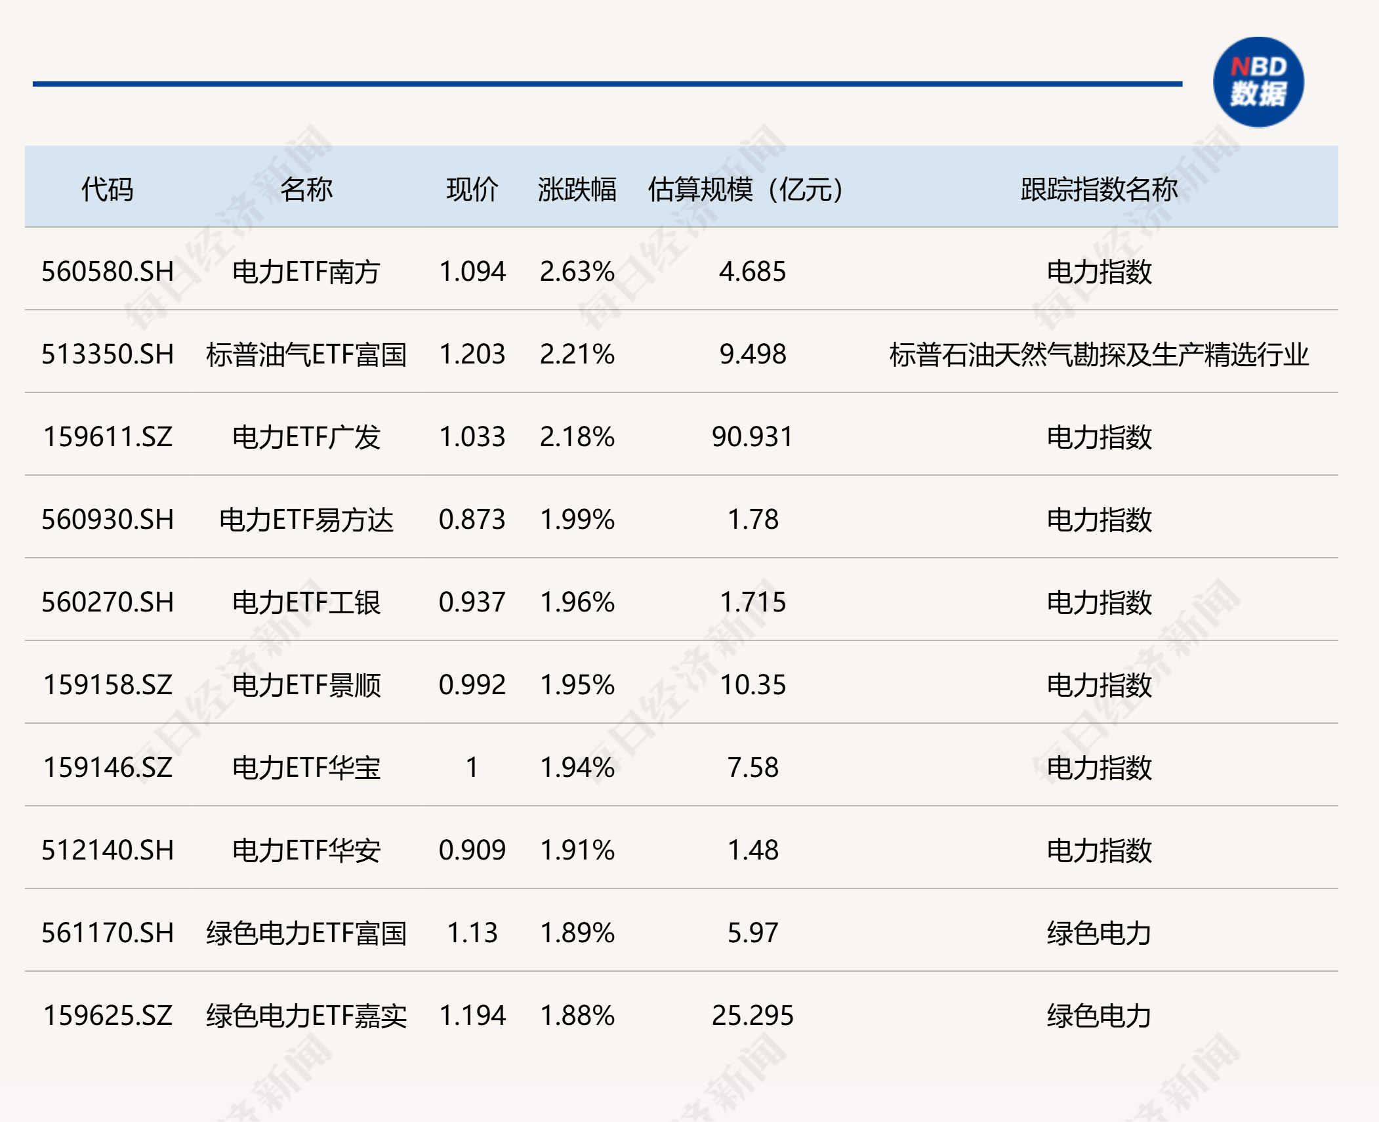The height and width of the screenshot is (1122, 1379).
Task: Click the change value 1.94%
Action: [577, 768]
